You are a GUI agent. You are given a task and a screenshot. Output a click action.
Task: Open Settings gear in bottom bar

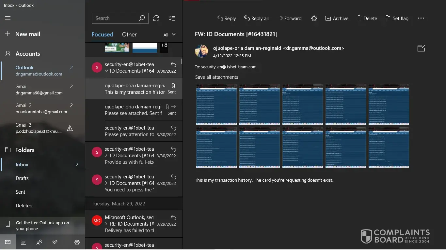(x=77, y=242)
